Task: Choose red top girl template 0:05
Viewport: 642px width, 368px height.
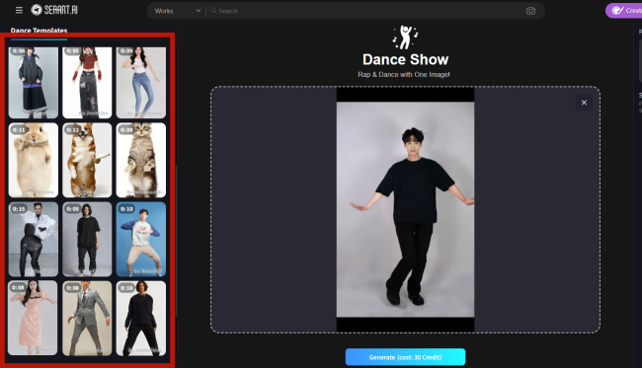Action: pyautogui.click(x=87, y=83)
